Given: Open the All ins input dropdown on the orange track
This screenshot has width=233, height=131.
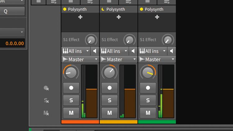Looking at the screenshot, I should click(x=76, y=51).
